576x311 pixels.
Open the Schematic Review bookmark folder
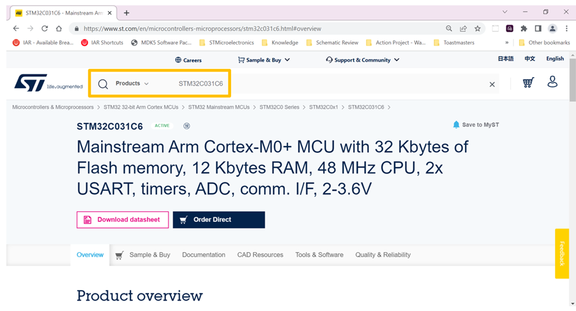point(332,43)
